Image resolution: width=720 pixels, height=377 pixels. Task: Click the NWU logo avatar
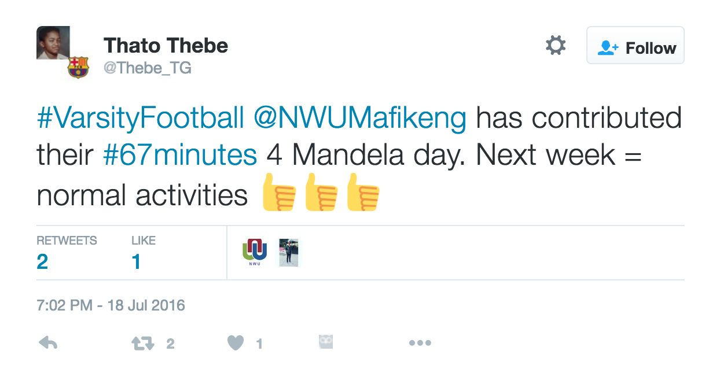pyautogui.click(x=255, y=252)
